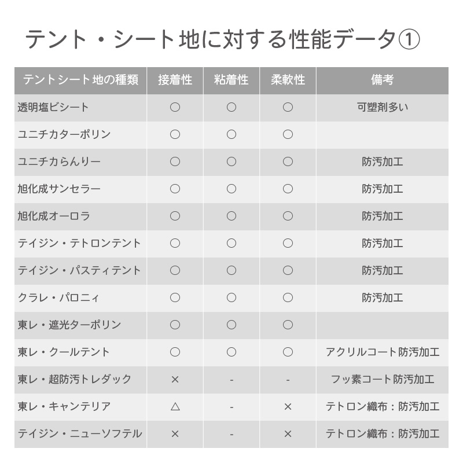Click 接着性 circle for 透明塩ビシート
The height and width of the screenshot is (463, 463).
(175, 107)
